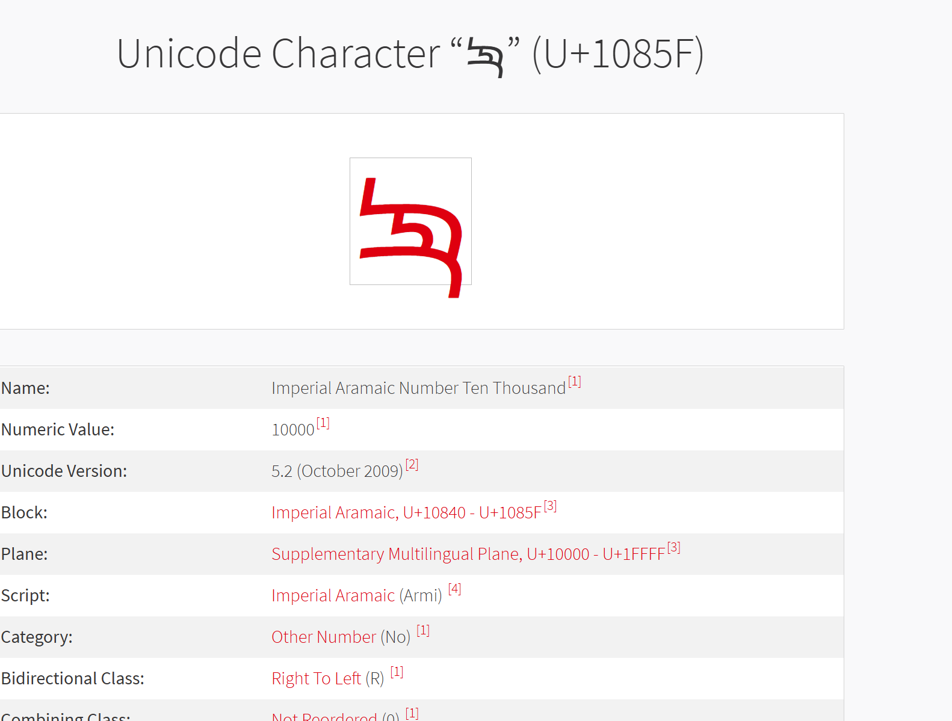Open reference [1] next to Numeric Value 10000
The height and width of the screenshot is (721, 952).
tap(323, 423)
